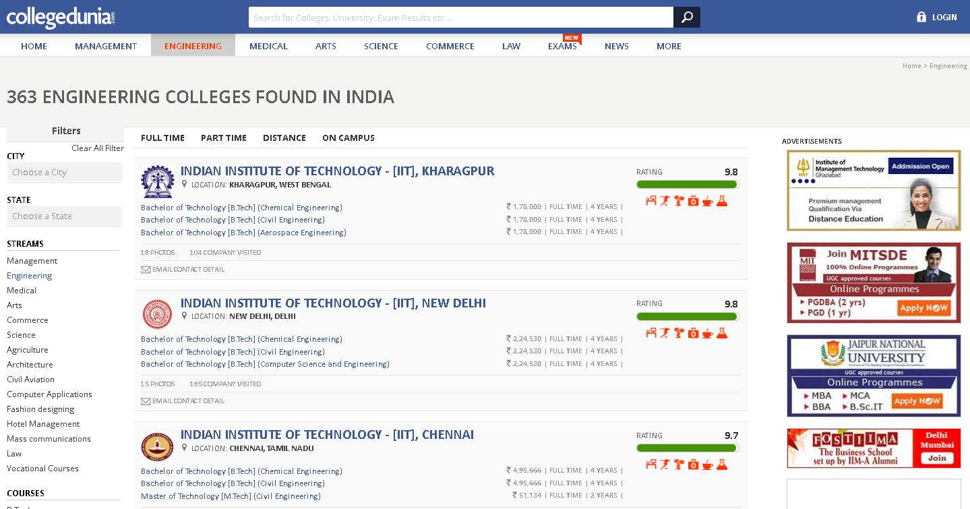Click the gym facility icon for IIT Kharagpur

(679, 201)
